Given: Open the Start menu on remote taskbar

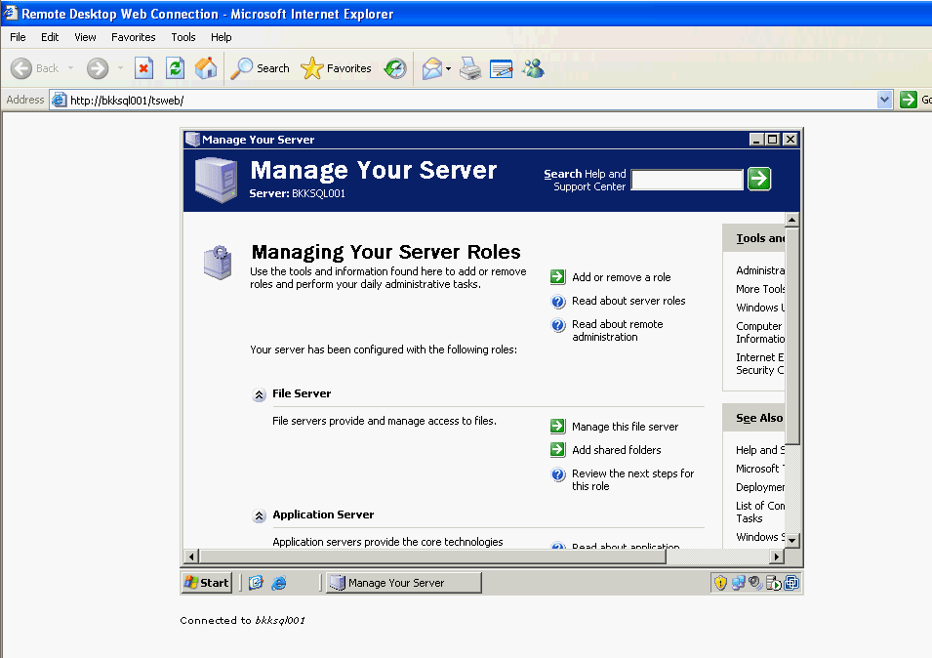Looking at the screenshot, I should point(206,583).
